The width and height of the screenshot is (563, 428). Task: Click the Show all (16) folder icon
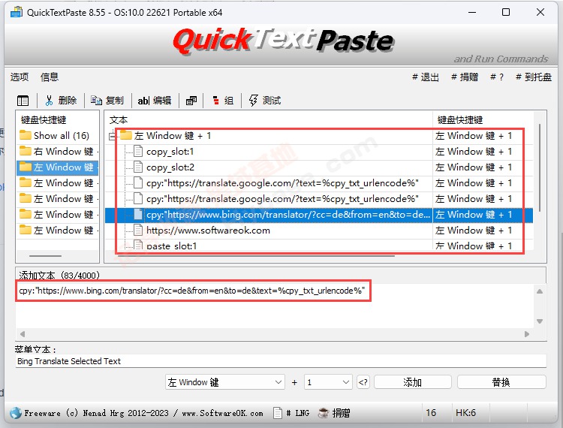[25, 135]
